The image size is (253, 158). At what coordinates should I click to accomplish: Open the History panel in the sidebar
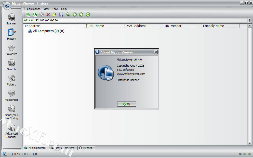tap(11, 34)
